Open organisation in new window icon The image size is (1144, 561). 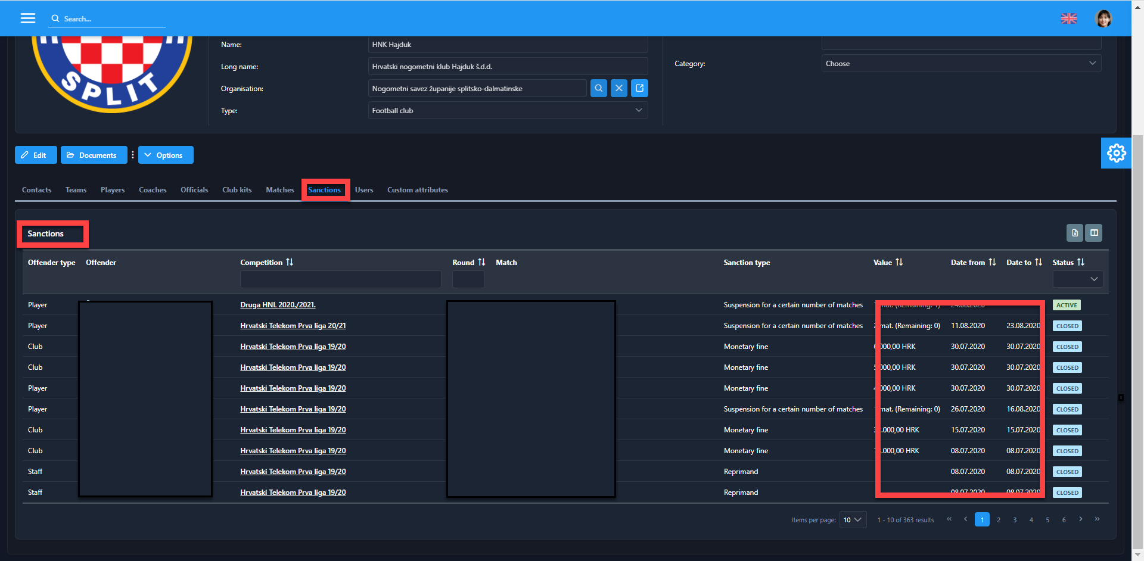(639, 88)
